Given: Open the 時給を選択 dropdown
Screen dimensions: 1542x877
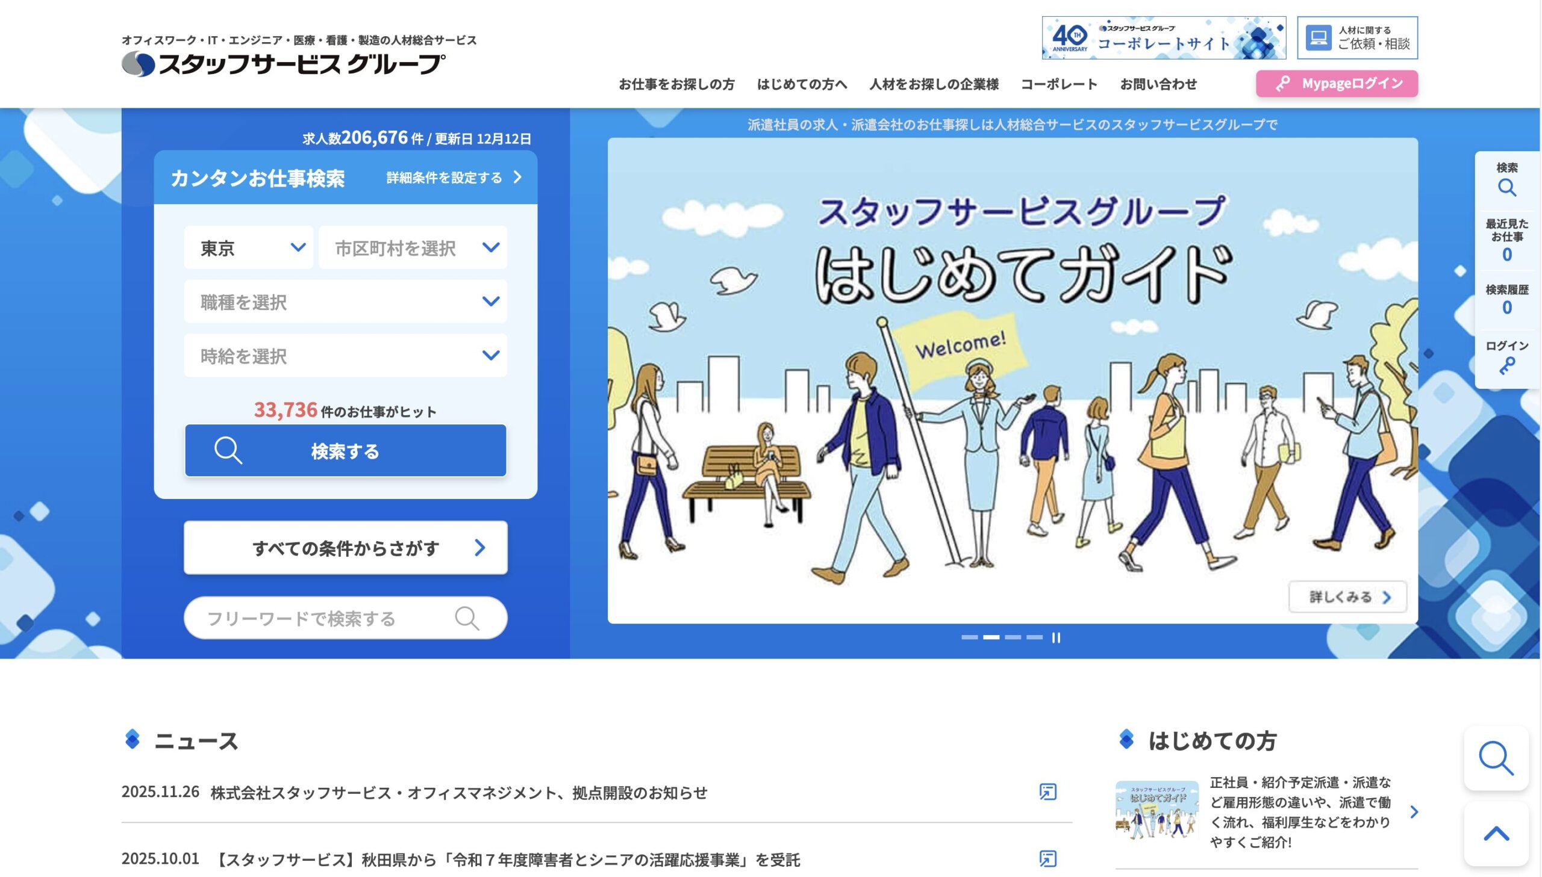Looking at the screenshot, I should [345, 355].
